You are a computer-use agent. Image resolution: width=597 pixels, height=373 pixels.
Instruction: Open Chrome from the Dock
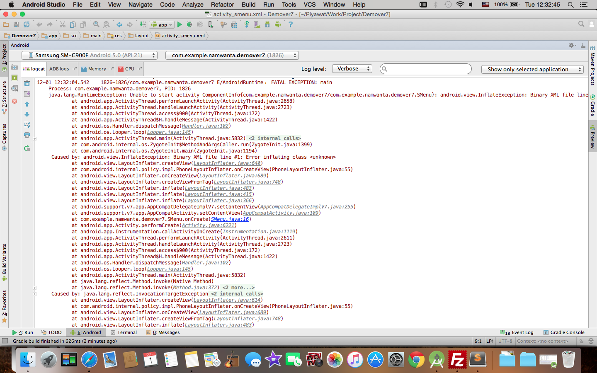pyautogui.click(x=416, y=360)
